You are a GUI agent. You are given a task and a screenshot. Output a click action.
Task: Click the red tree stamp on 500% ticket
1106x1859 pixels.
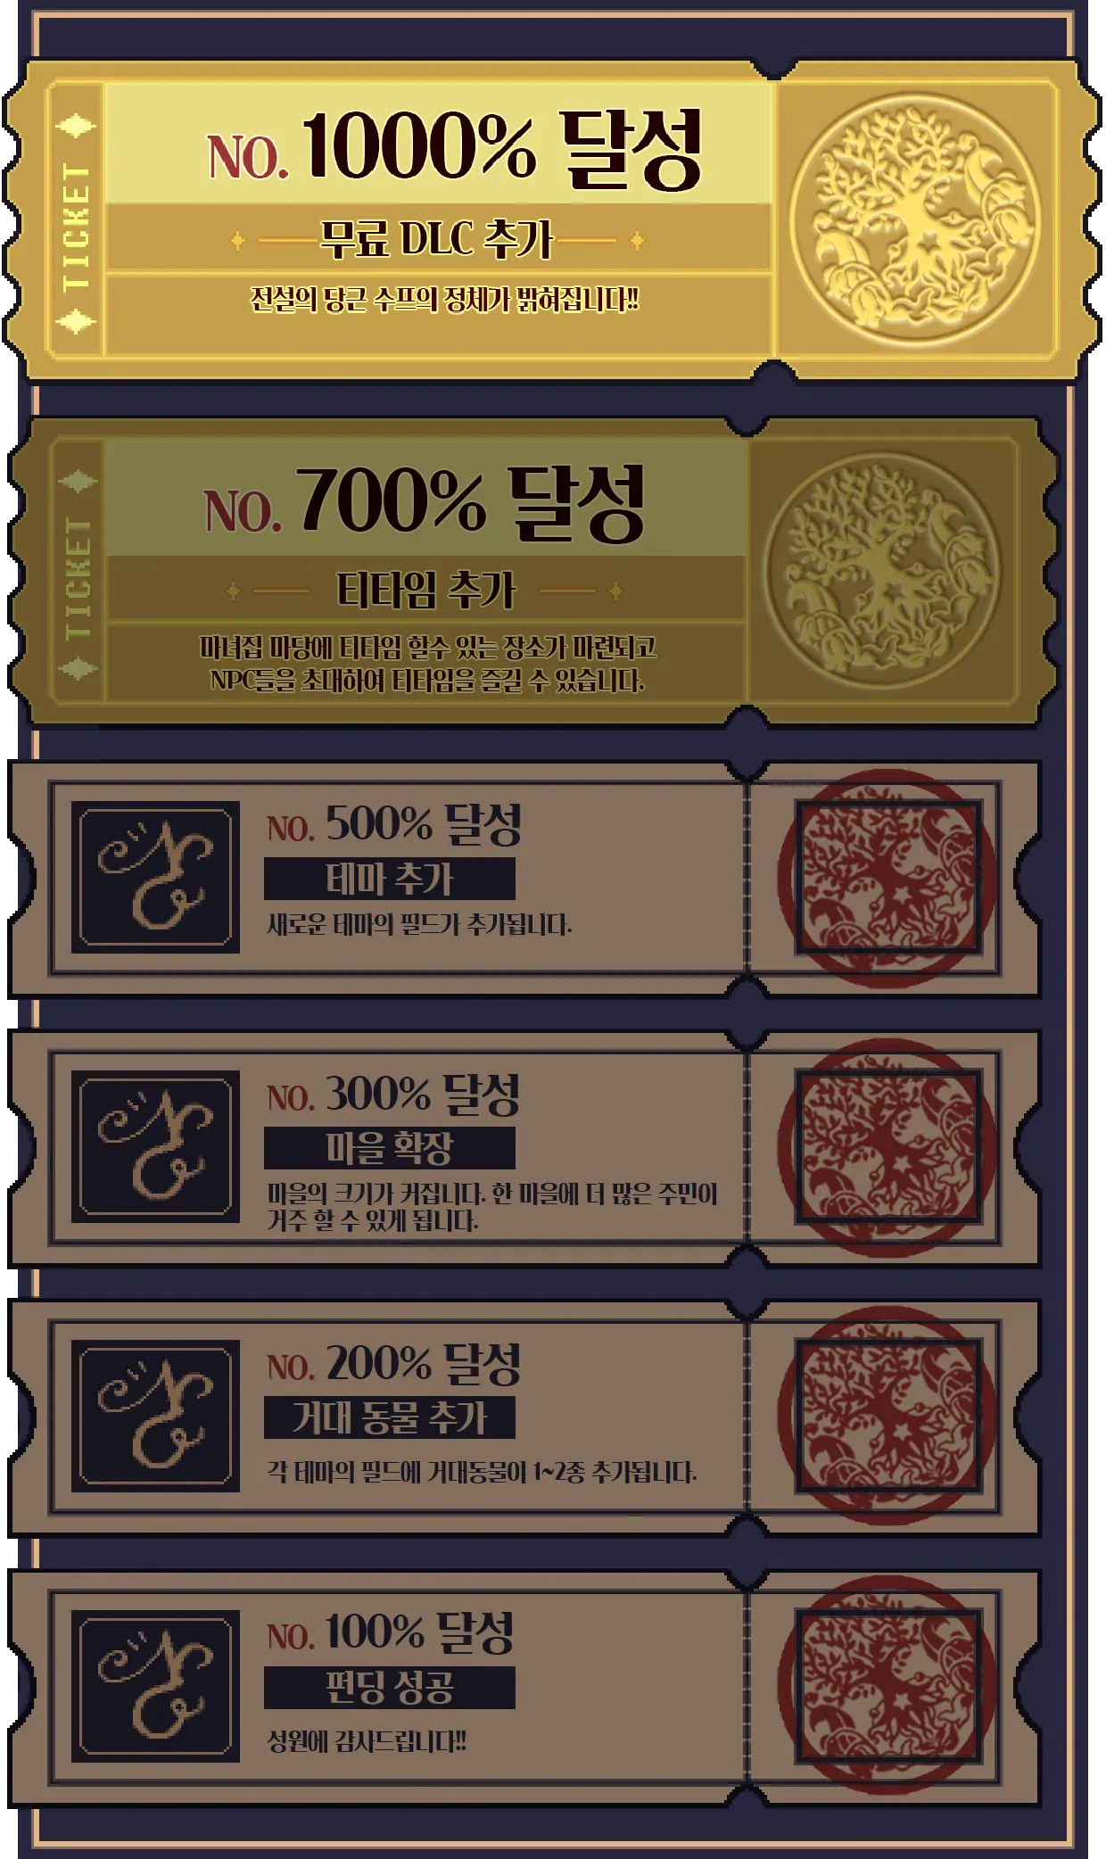click(x=887, y=879)
